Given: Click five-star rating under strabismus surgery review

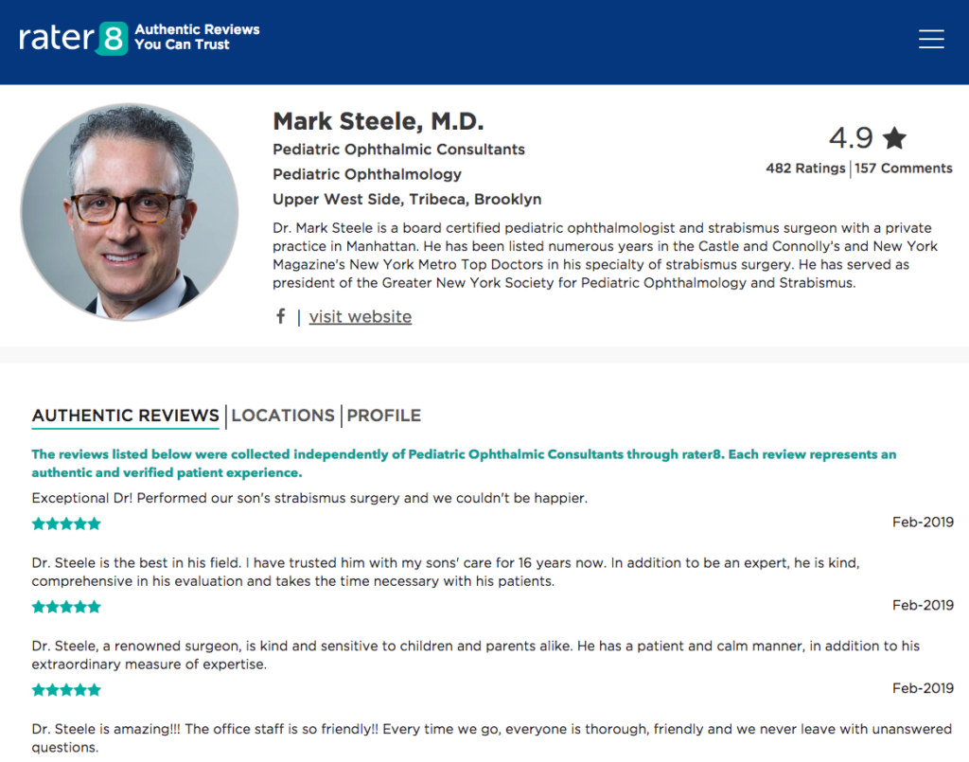Looking at the screenshot, I should (66, 523).
